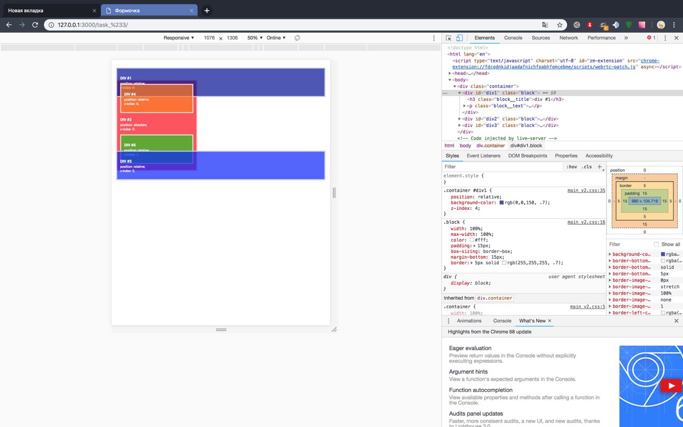Open main_v2.css:5 source link
The width and height of the screenshot is (683, 427).
pyautogui.click(x=587, y=307)
